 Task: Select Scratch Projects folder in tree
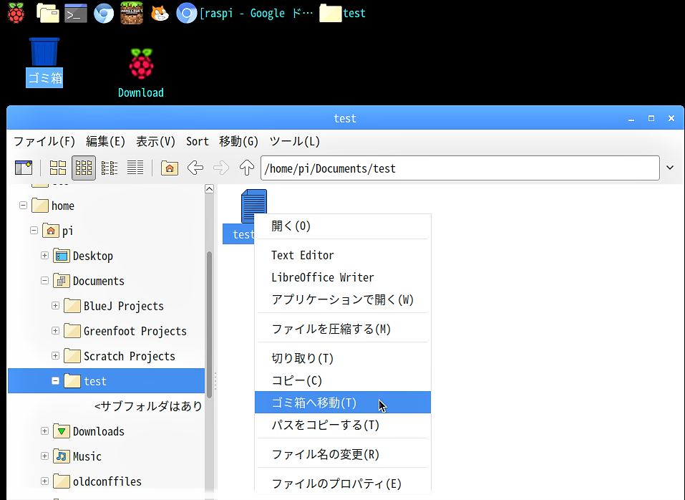[x=120, y=356]
